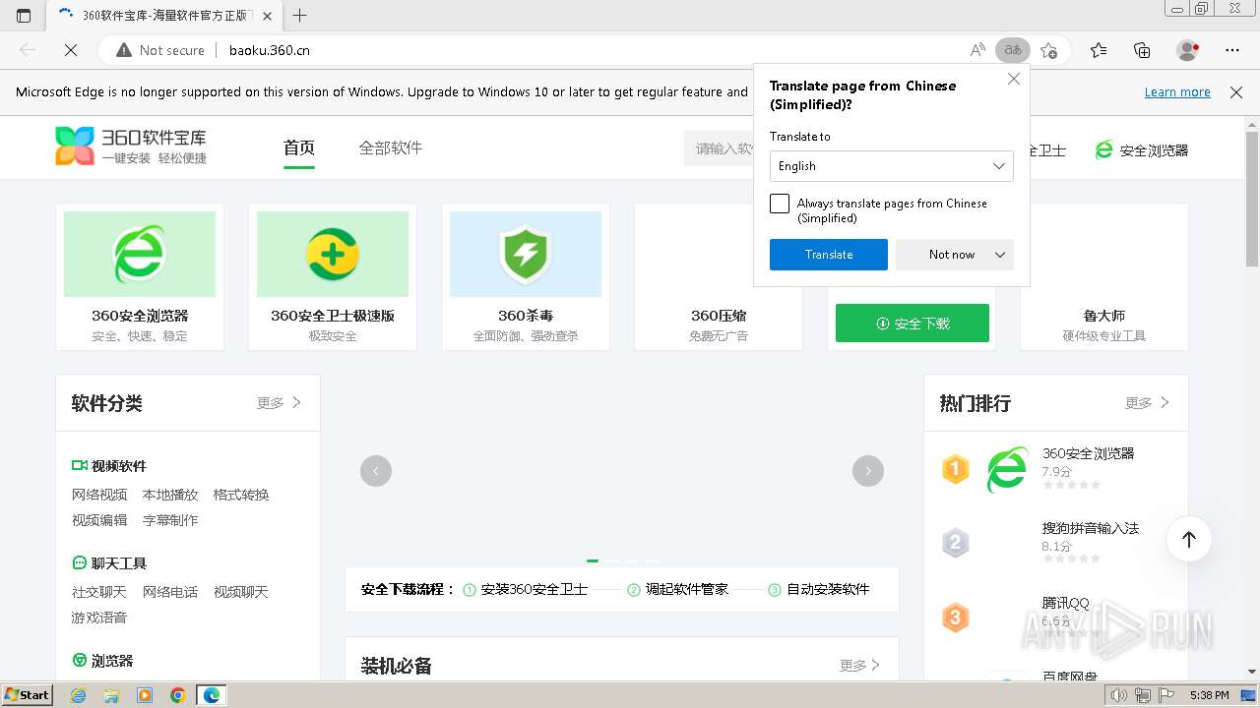Click the 360 Security Guard speed edition icon
Screen dimensions: 1260x708
point(333,254)
